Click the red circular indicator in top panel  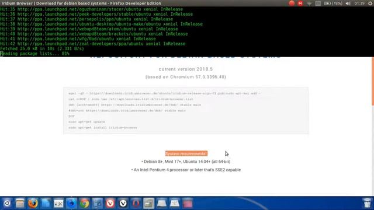(292, 3)
